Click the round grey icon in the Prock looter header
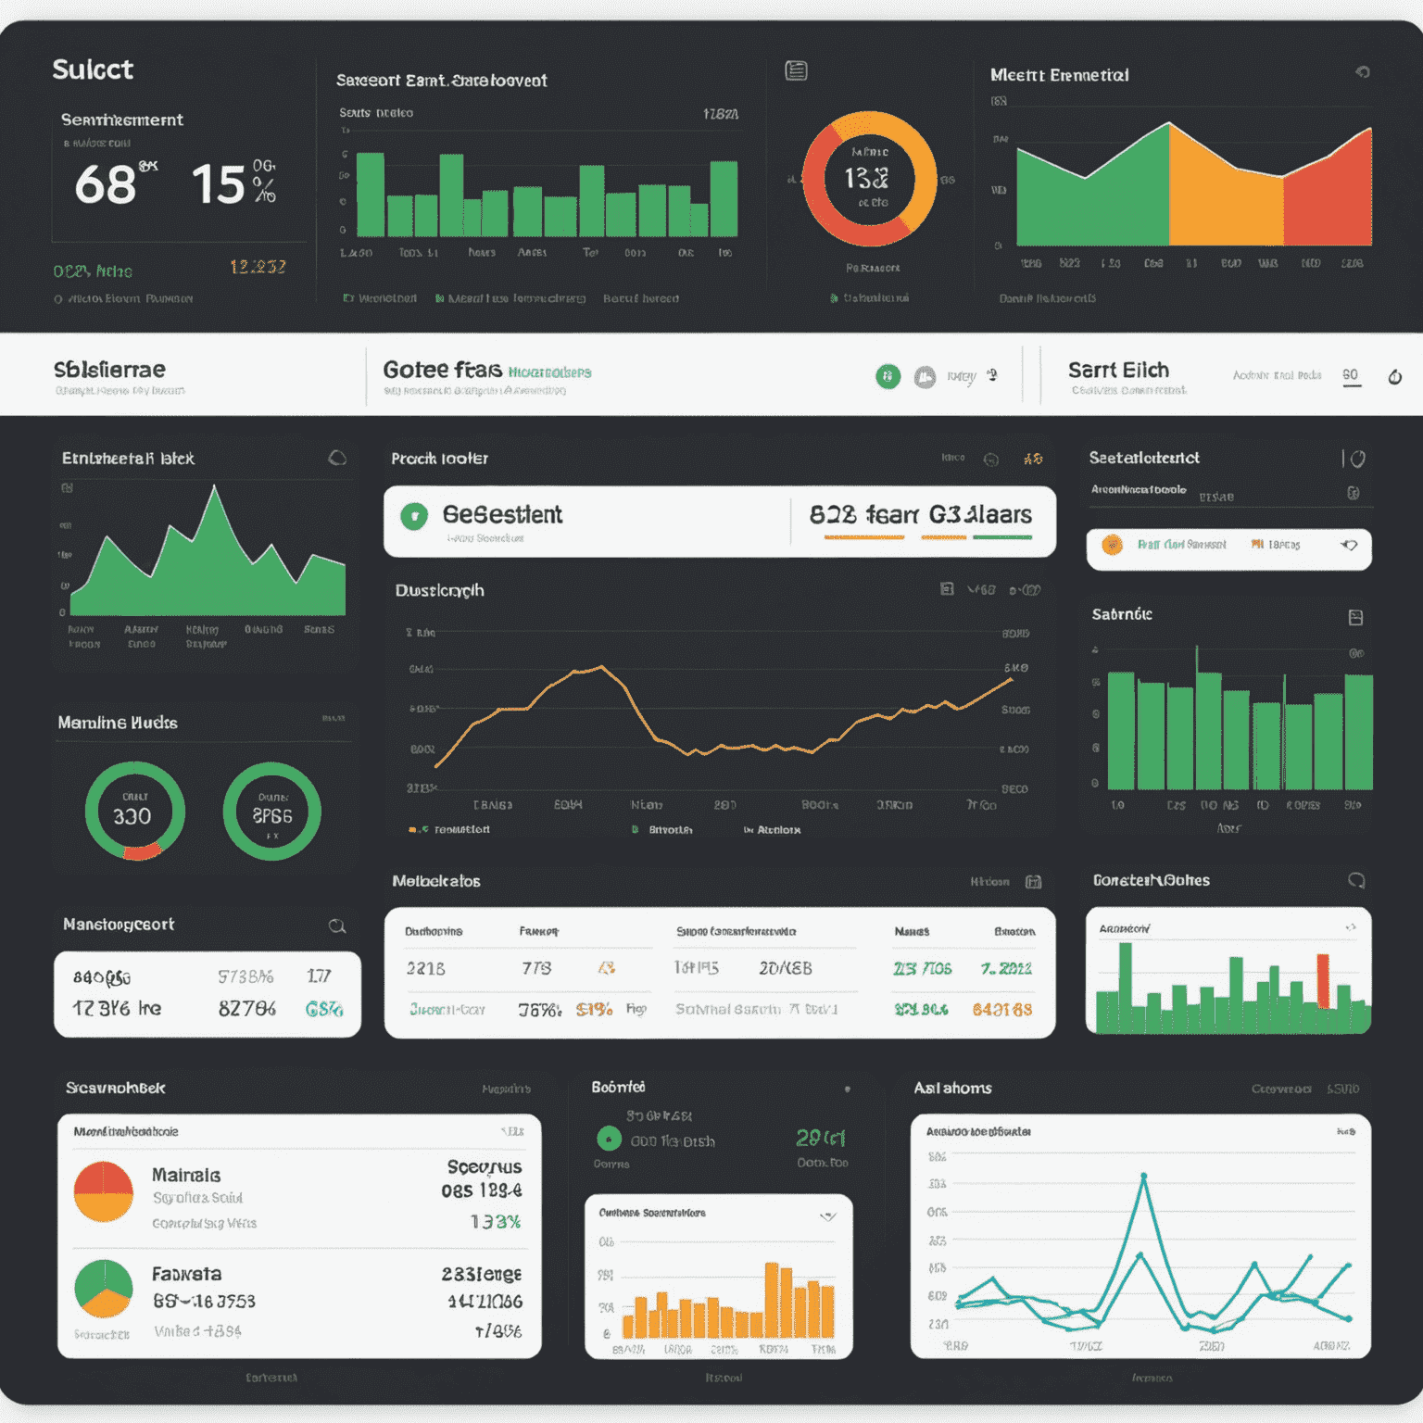Screen dimensions: 1423x1423 [990, 459]
